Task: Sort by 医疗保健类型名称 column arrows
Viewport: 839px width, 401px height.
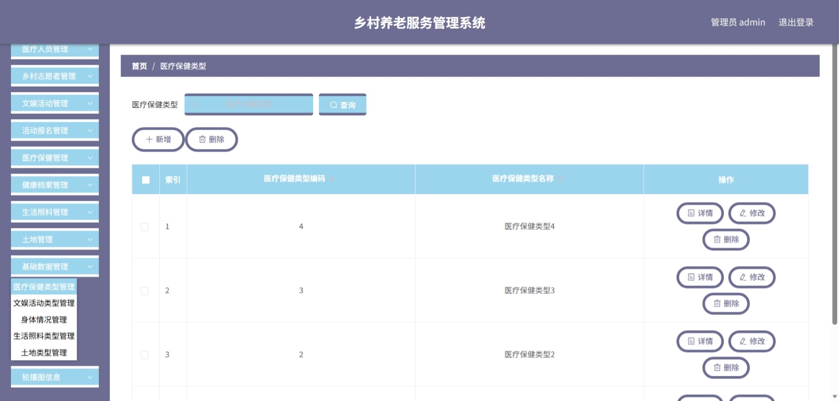Action: 560,179
